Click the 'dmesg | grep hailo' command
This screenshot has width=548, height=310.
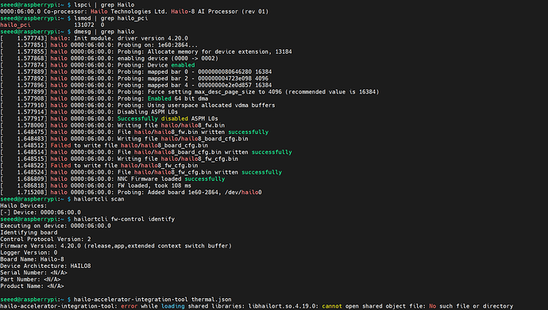coord(104,32)
